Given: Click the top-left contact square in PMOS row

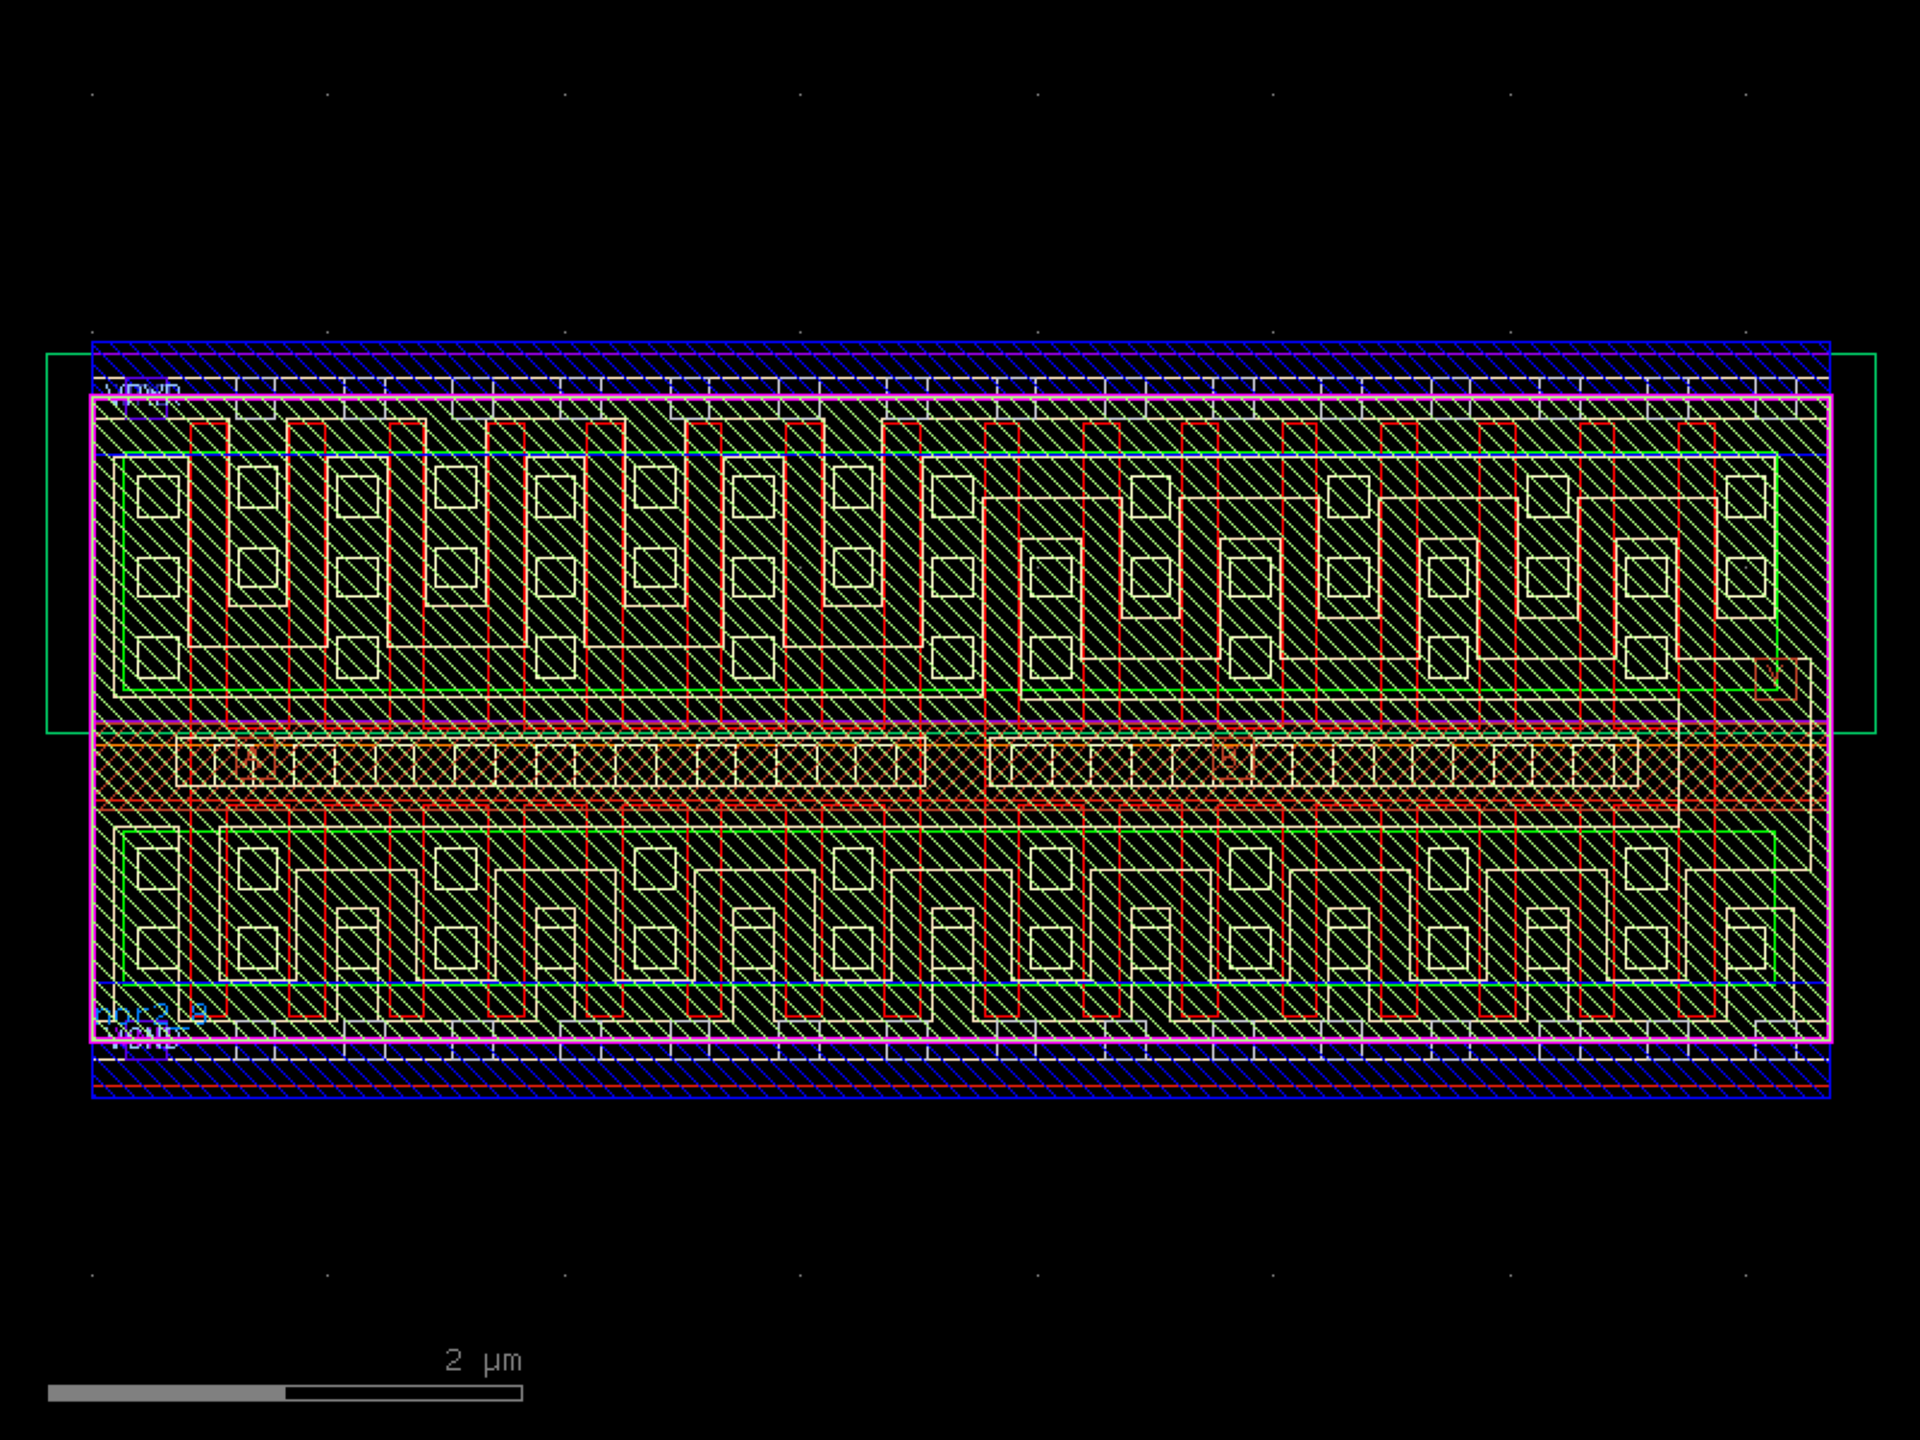Looking at the screenshot, I should [158, 497].
